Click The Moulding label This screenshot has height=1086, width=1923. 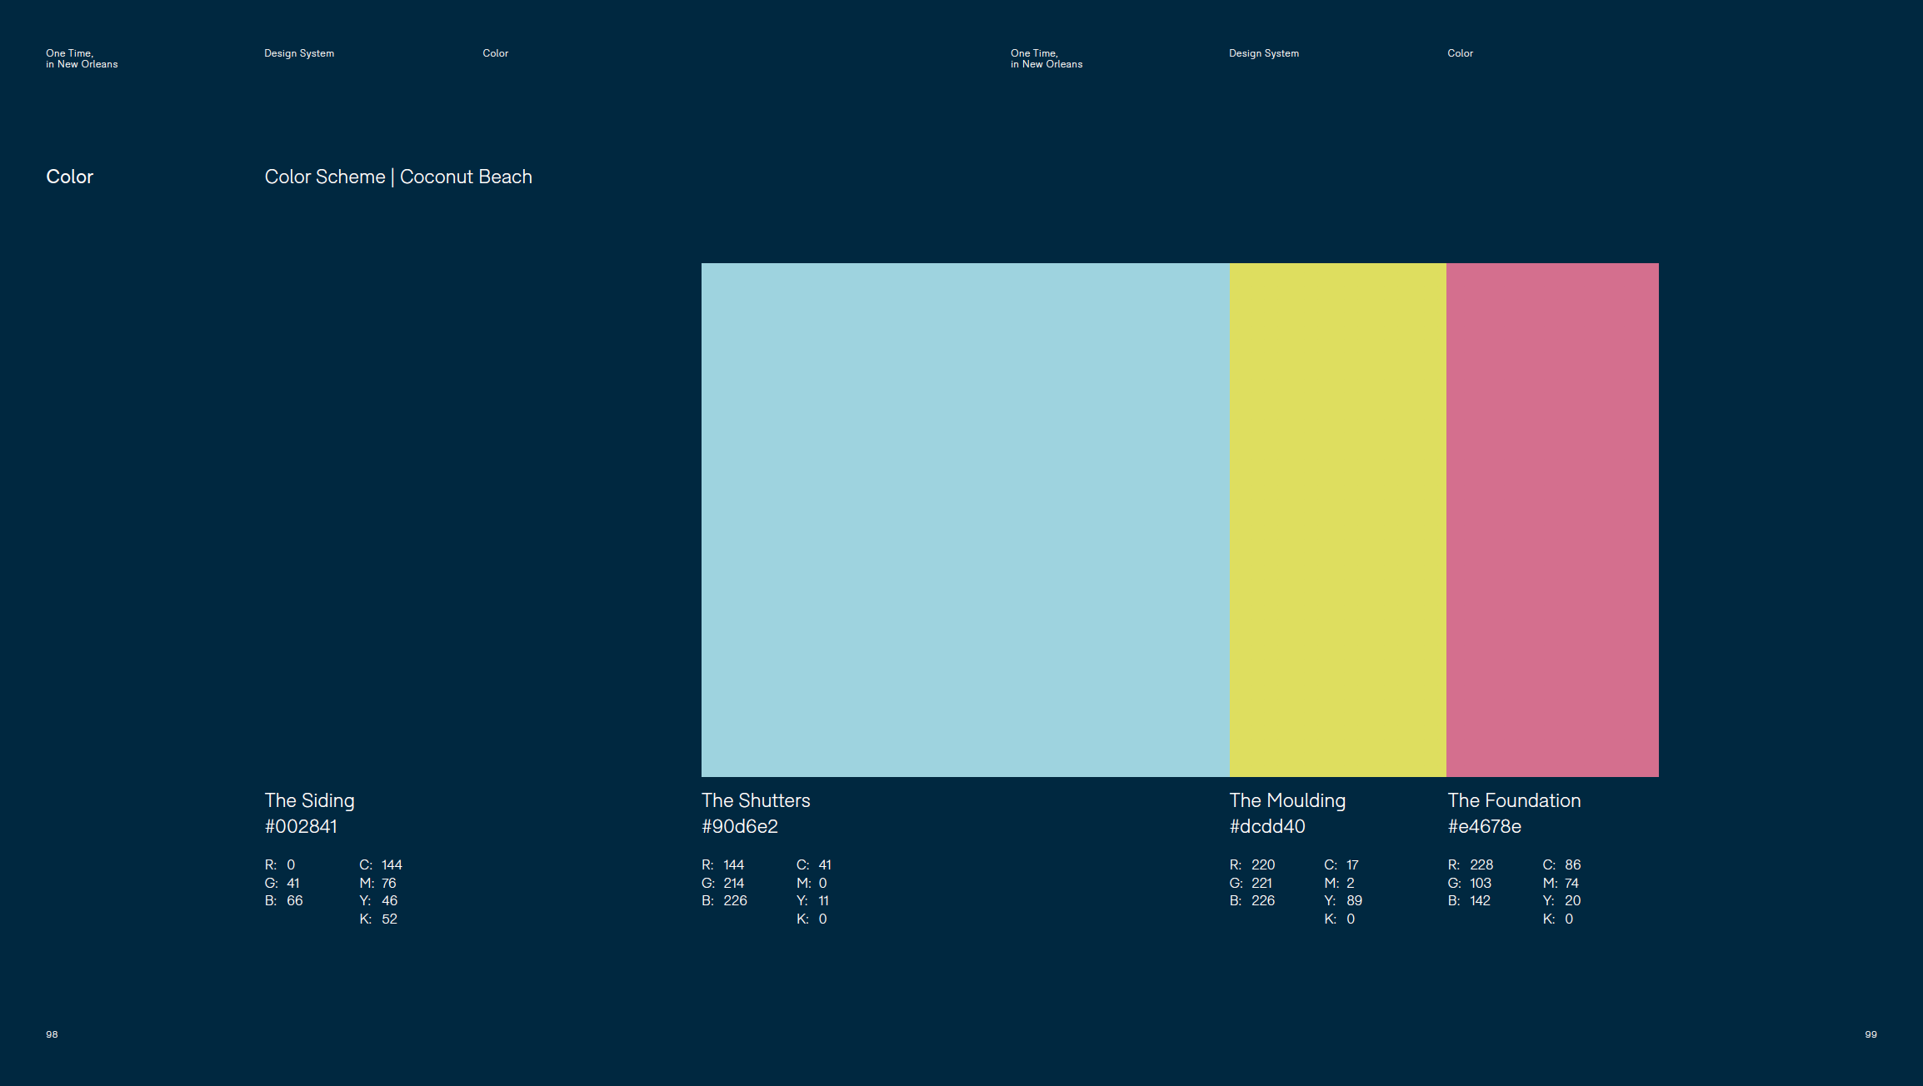click(x=1287, y=800)
